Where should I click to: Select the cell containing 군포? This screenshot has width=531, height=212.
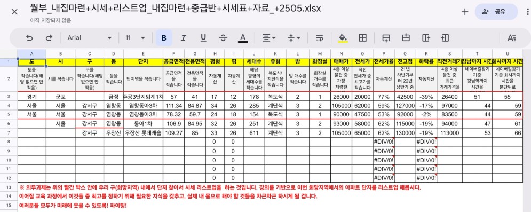point(61,97)
